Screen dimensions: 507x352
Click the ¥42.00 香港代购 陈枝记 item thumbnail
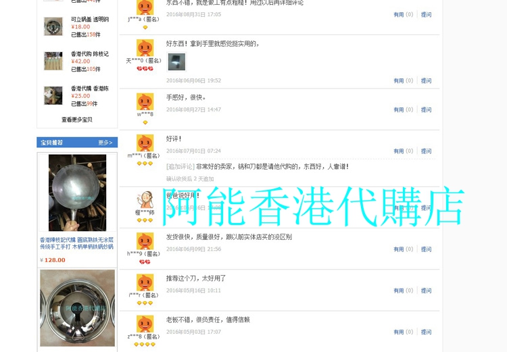click(x=53, y=61)
